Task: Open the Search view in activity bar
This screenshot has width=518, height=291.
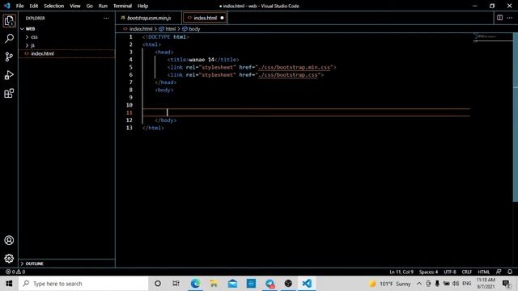Action: point(9,39)
